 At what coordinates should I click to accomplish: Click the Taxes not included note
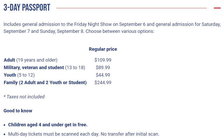[x=24, y=97]
